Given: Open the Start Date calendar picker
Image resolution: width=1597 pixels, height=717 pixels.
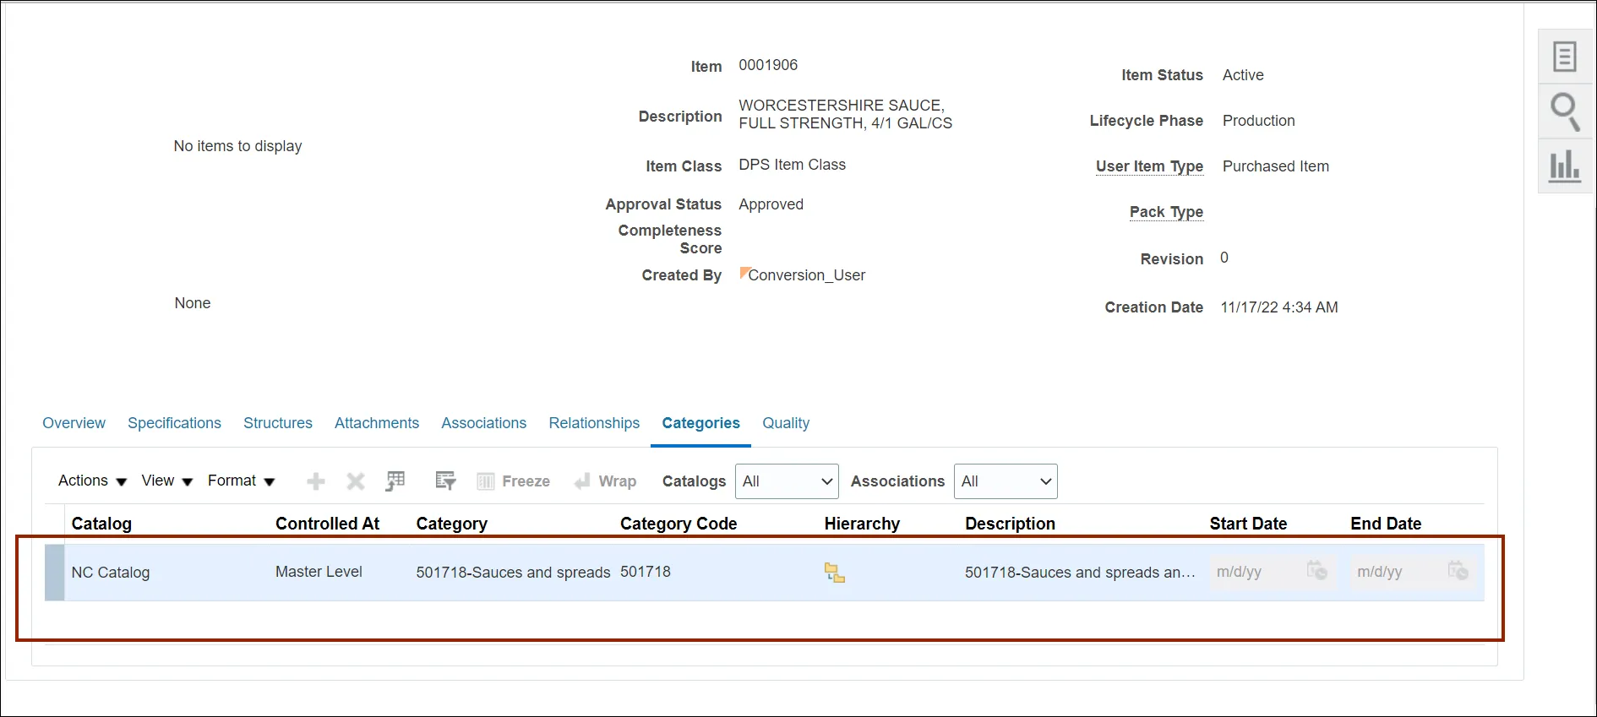Looking at the screenshot, I should tap(1316, 571).
